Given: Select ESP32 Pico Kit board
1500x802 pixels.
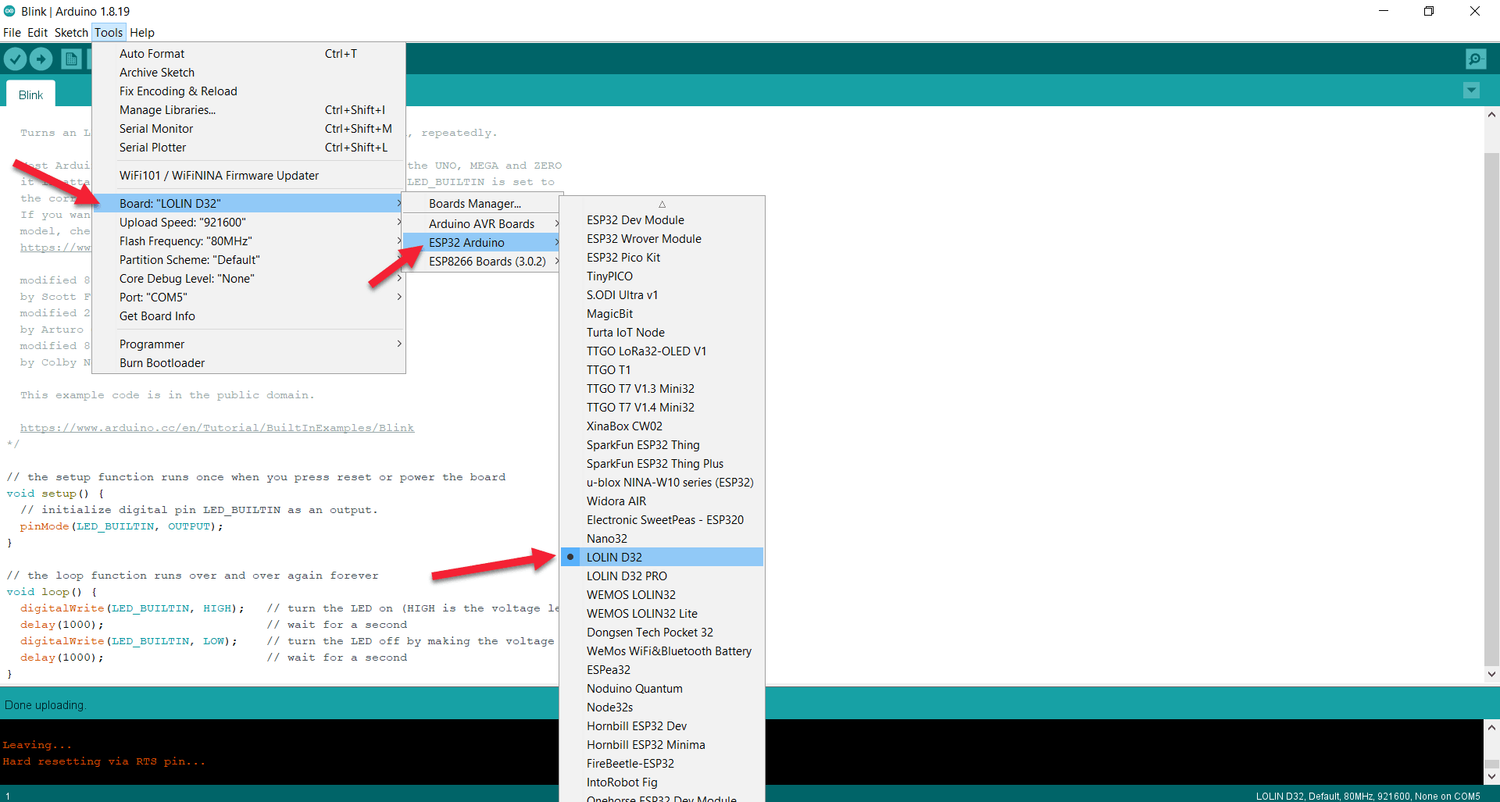Looking at the screenshot, I should pyautogui.click(x=662, y=258).
